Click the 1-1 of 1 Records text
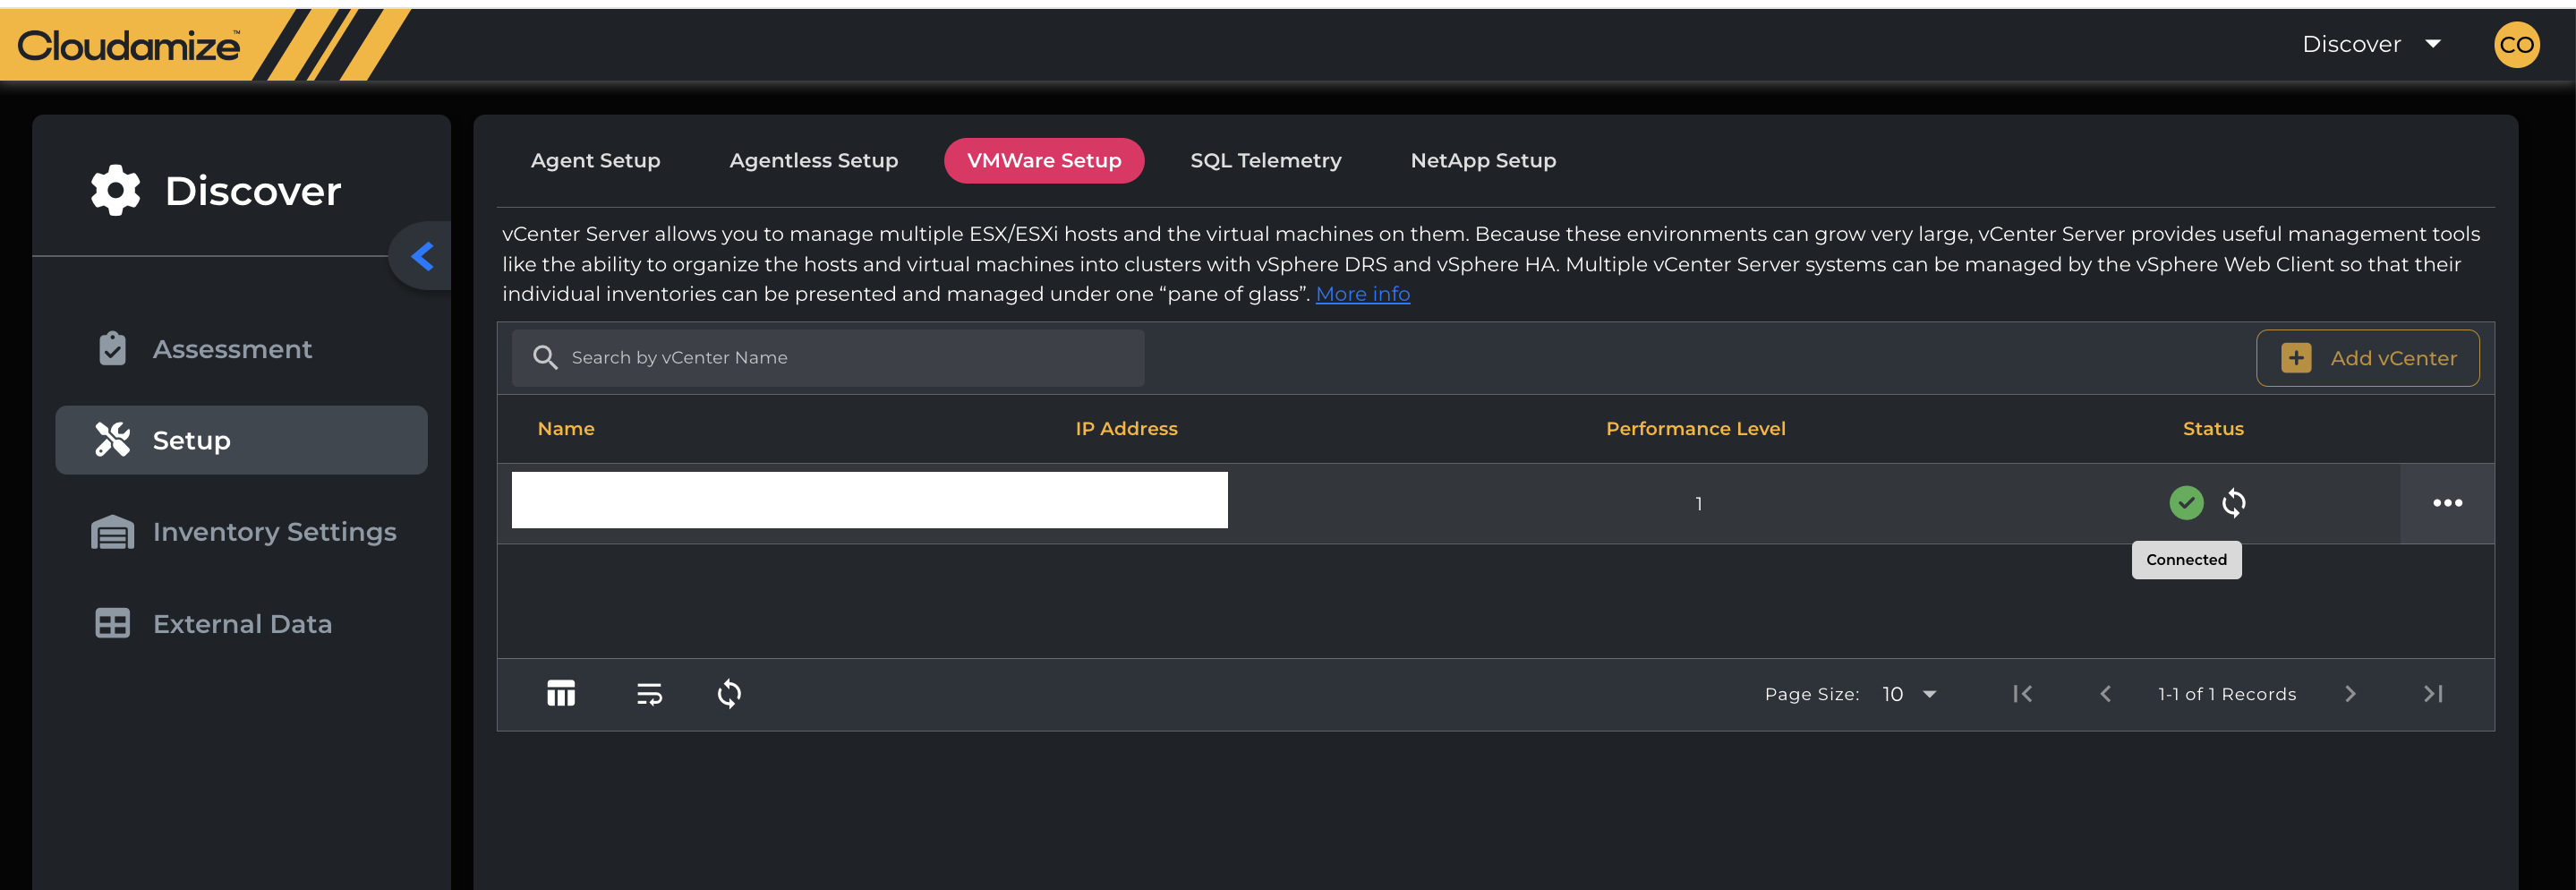 point(2226,694)
